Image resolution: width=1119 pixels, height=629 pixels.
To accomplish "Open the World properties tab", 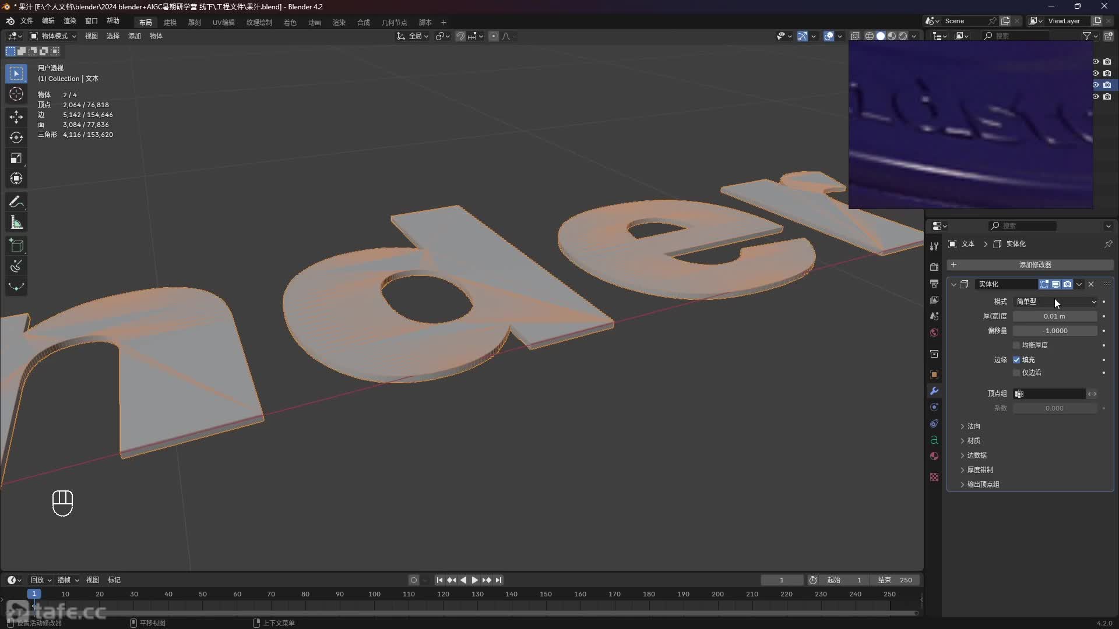I will pos(934,333).
